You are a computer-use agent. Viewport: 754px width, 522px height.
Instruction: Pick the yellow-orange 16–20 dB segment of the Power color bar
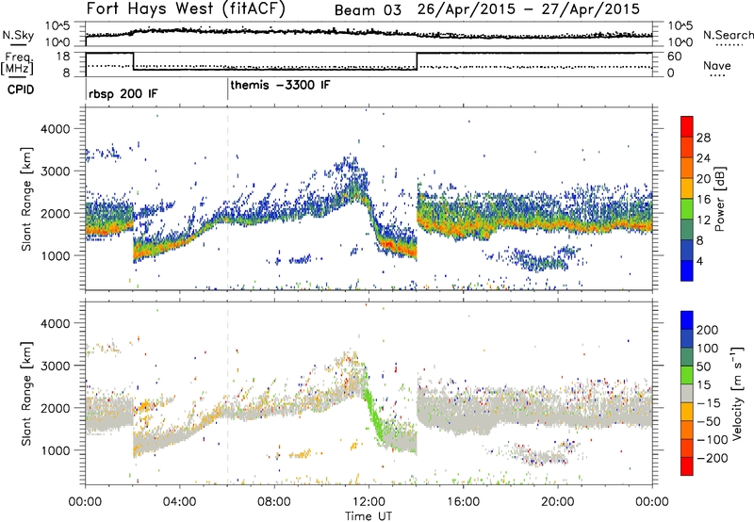tap(687, 188)
